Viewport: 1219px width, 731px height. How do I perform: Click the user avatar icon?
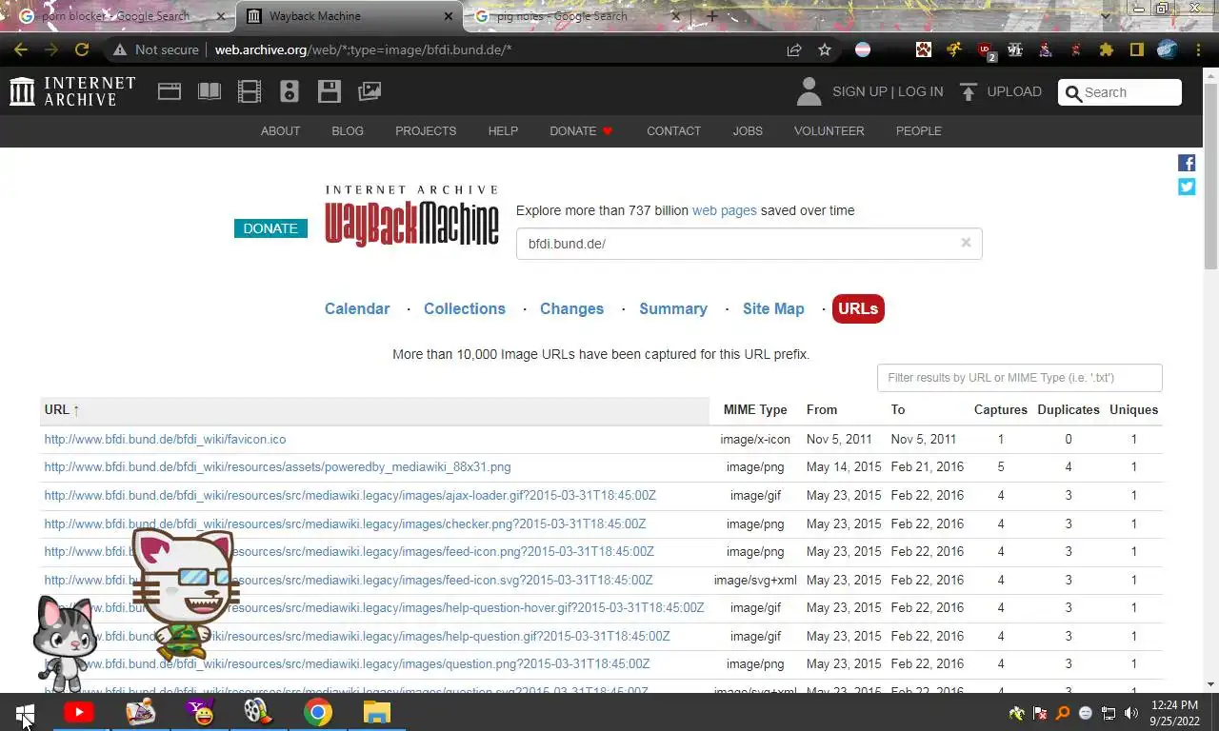click(809, 91)
